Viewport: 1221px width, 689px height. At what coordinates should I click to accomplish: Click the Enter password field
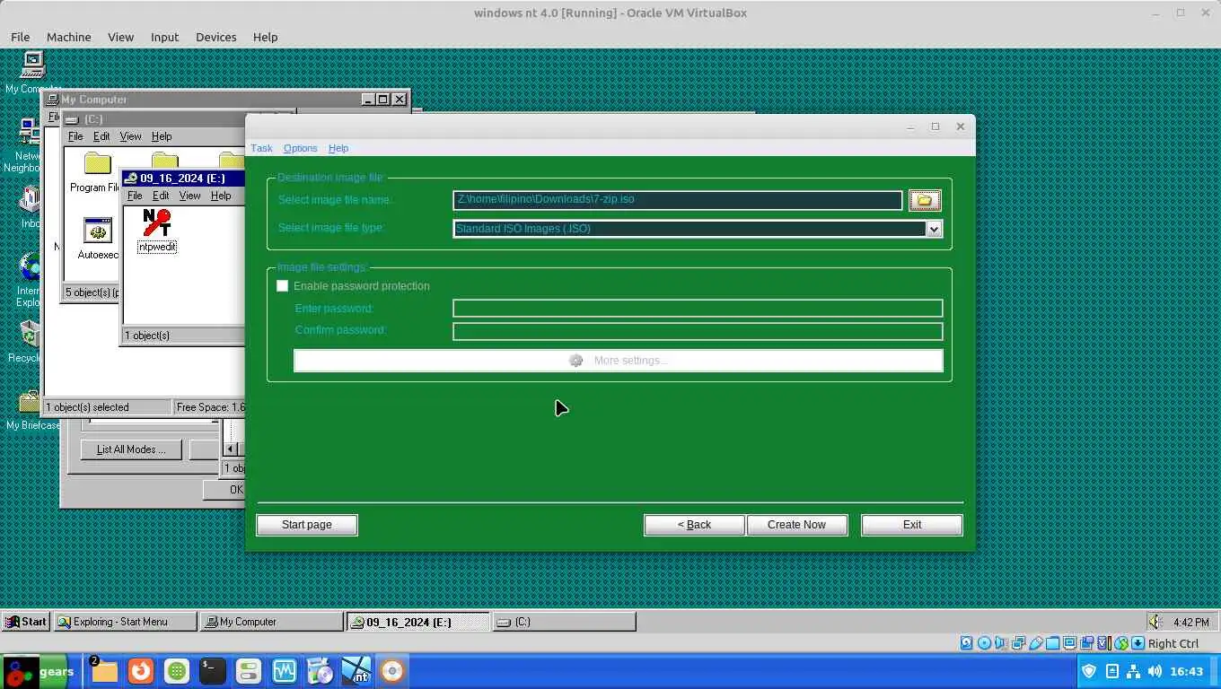tap(698, 309)
